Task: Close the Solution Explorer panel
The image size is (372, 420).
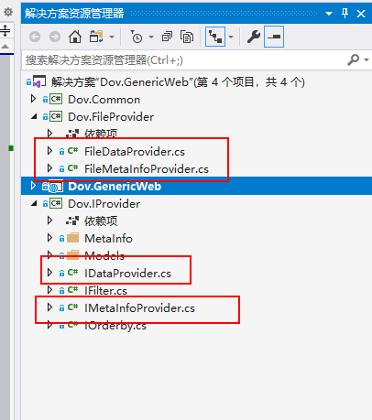Action: [361, 14]
